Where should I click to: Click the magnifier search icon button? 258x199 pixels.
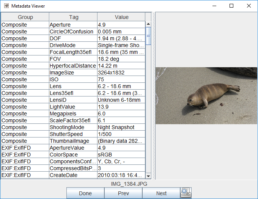[186, 193]
